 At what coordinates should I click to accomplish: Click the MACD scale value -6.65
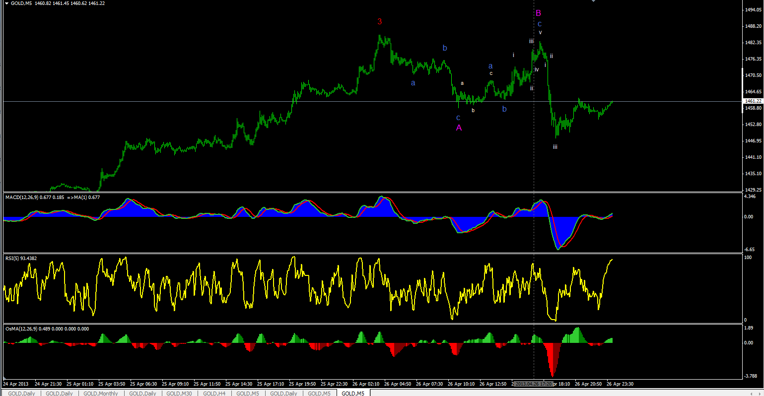[x=750, y=250]
